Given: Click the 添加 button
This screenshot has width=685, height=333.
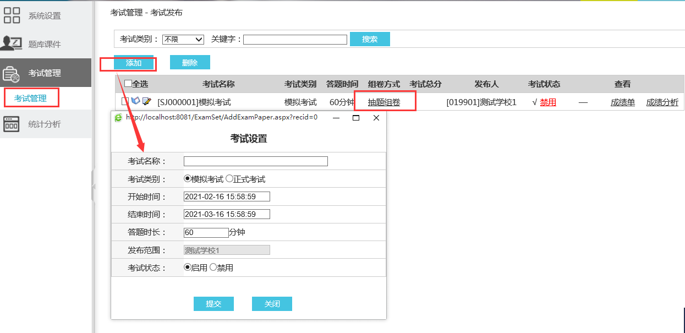Looking at the screenshot, I should (x=134, y=63).
